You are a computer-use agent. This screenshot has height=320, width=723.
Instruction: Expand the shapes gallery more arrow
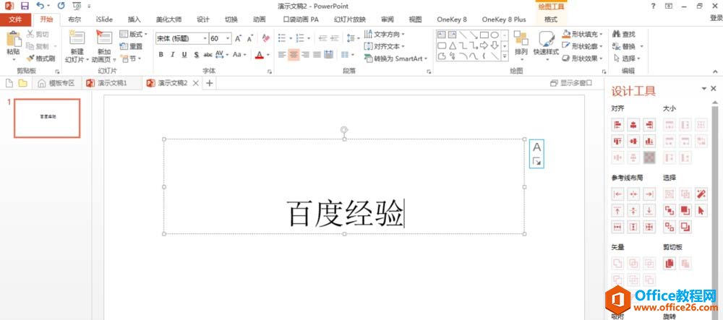tap(505, 56)
